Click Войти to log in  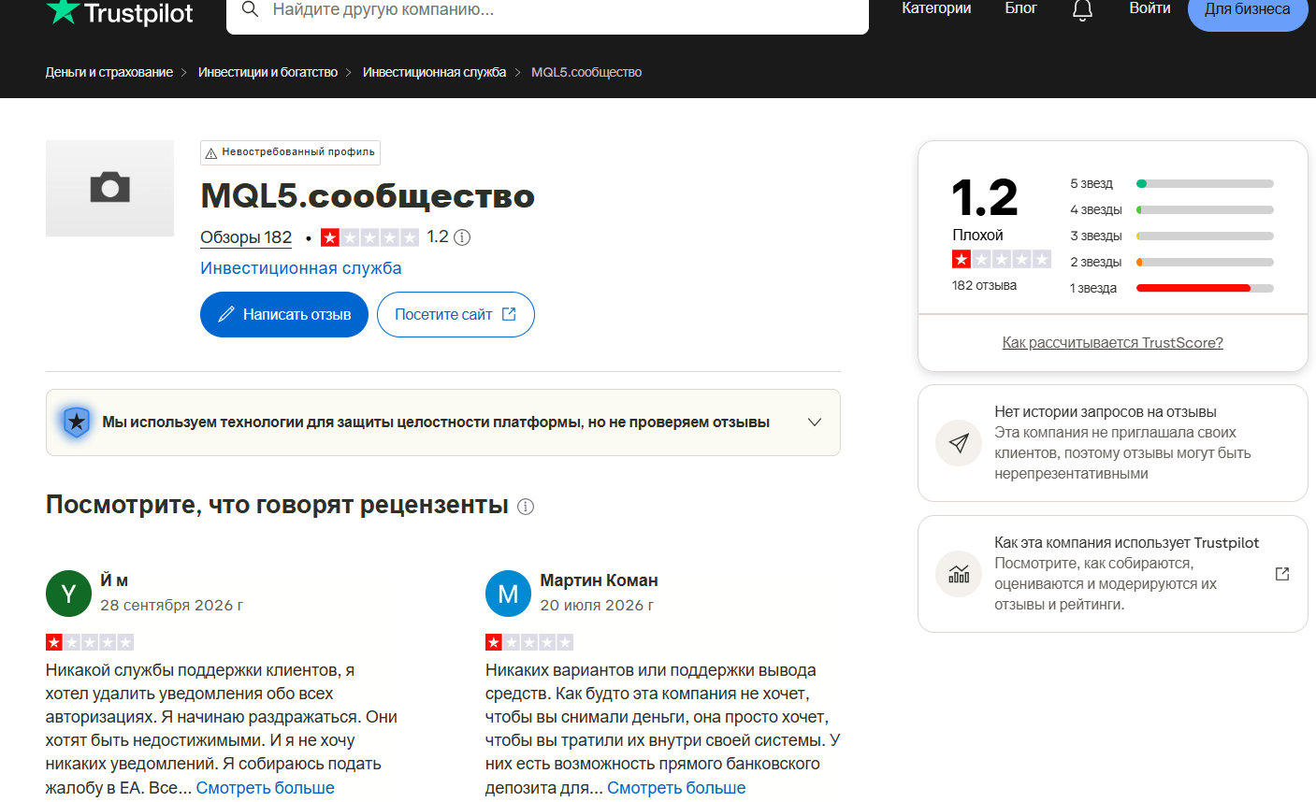[1150, 8]
